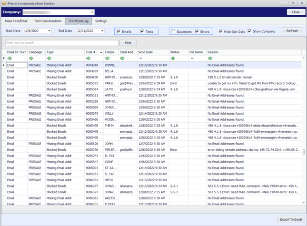Screen dimensions: 307x226
Task: Click the Cust # column filter icon
Action: (x=89, y=59)
